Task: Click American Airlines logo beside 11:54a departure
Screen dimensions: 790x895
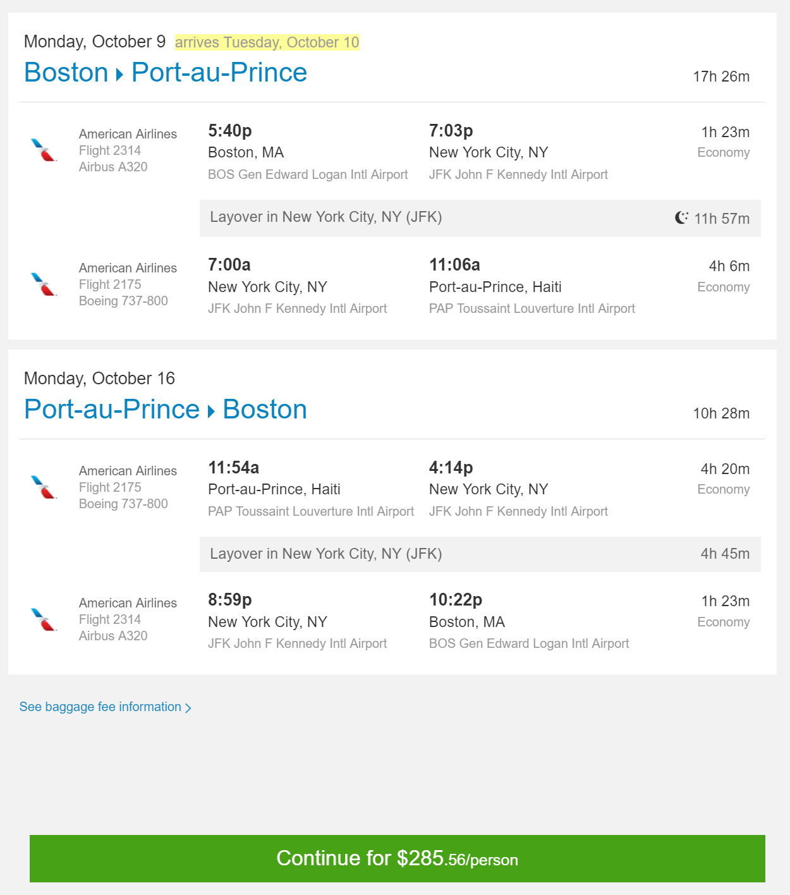Action: pos(44,487)
